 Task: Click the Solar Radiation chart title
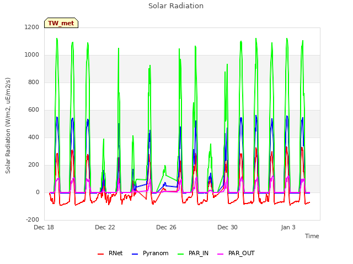(x=176, y=6)
